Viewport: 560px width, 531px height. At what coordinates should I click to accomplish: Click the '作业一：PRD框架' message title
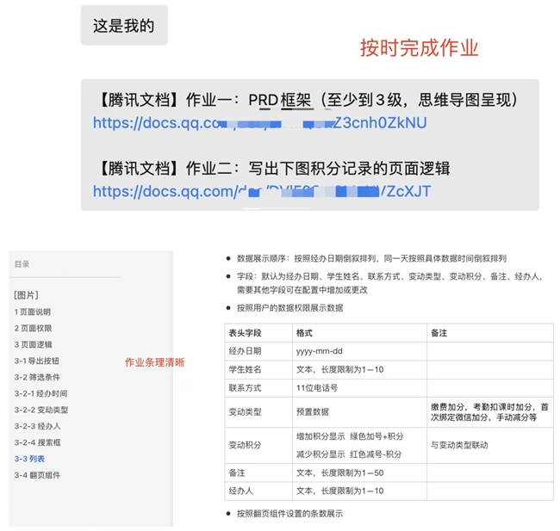pyautogui.click(x=308, y=100)
